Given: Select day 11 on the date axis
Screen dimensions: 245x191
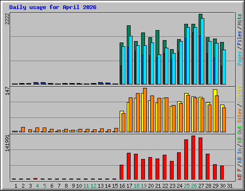Looking at the screenshot, I should pyautogui.click(x=86, y=186).
